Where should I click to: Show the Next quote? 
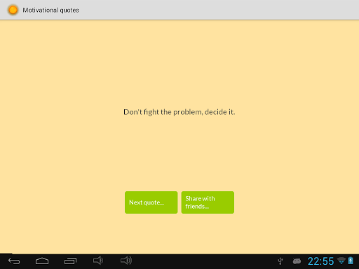(151, 202)
